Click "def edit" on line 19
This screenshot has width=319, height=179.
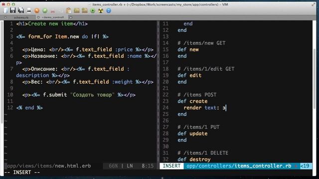(x=189, y=76)
